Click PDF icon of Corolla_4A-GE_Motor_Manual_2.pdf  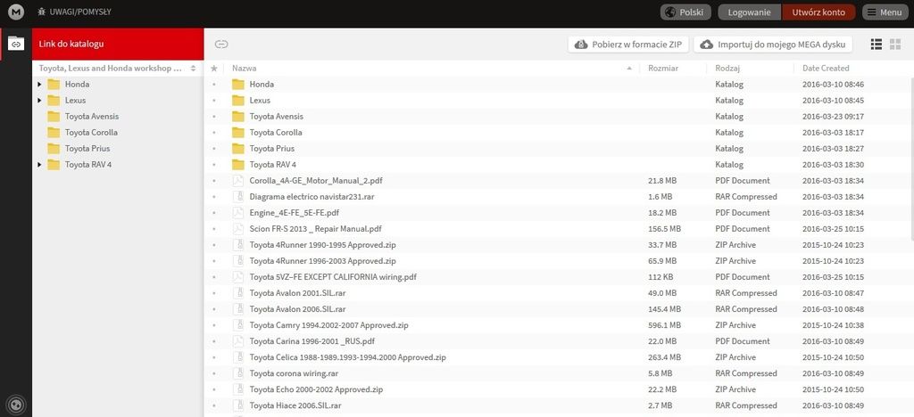pyautogui.click(x=237, y=180)
